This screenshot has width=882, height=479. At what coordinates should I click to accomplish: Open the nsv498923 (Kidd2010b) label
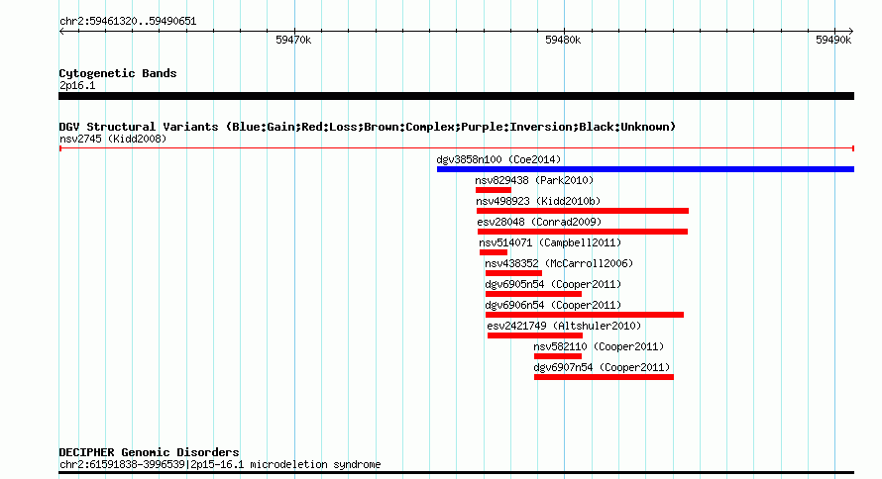point(538,201)
